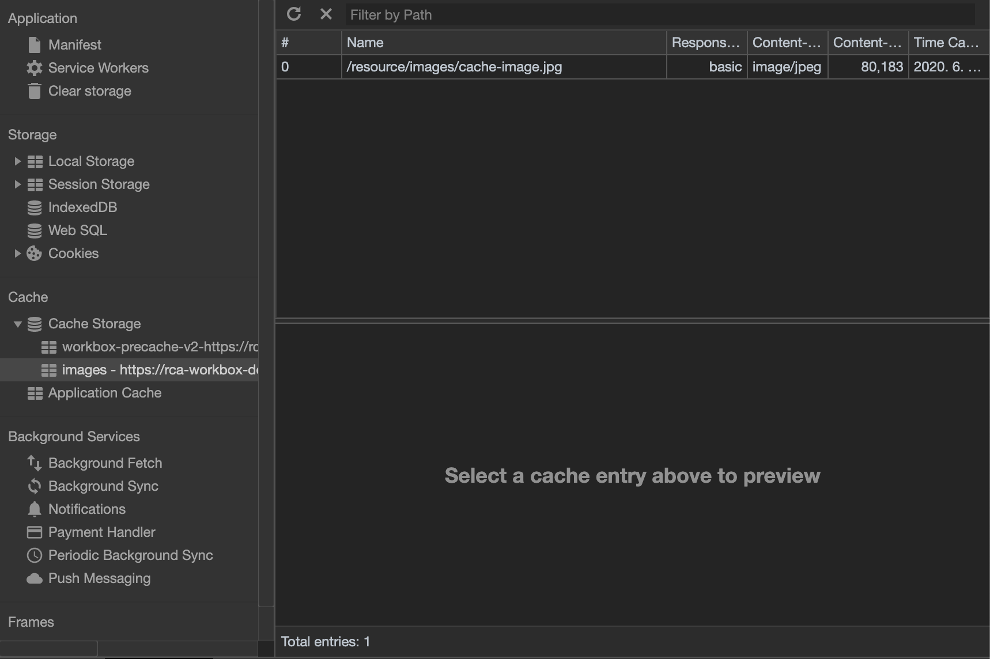Select /resource/images/cache-image.jpg entry
This screenshot has height=659, width=990.
(x=454, y=67)
